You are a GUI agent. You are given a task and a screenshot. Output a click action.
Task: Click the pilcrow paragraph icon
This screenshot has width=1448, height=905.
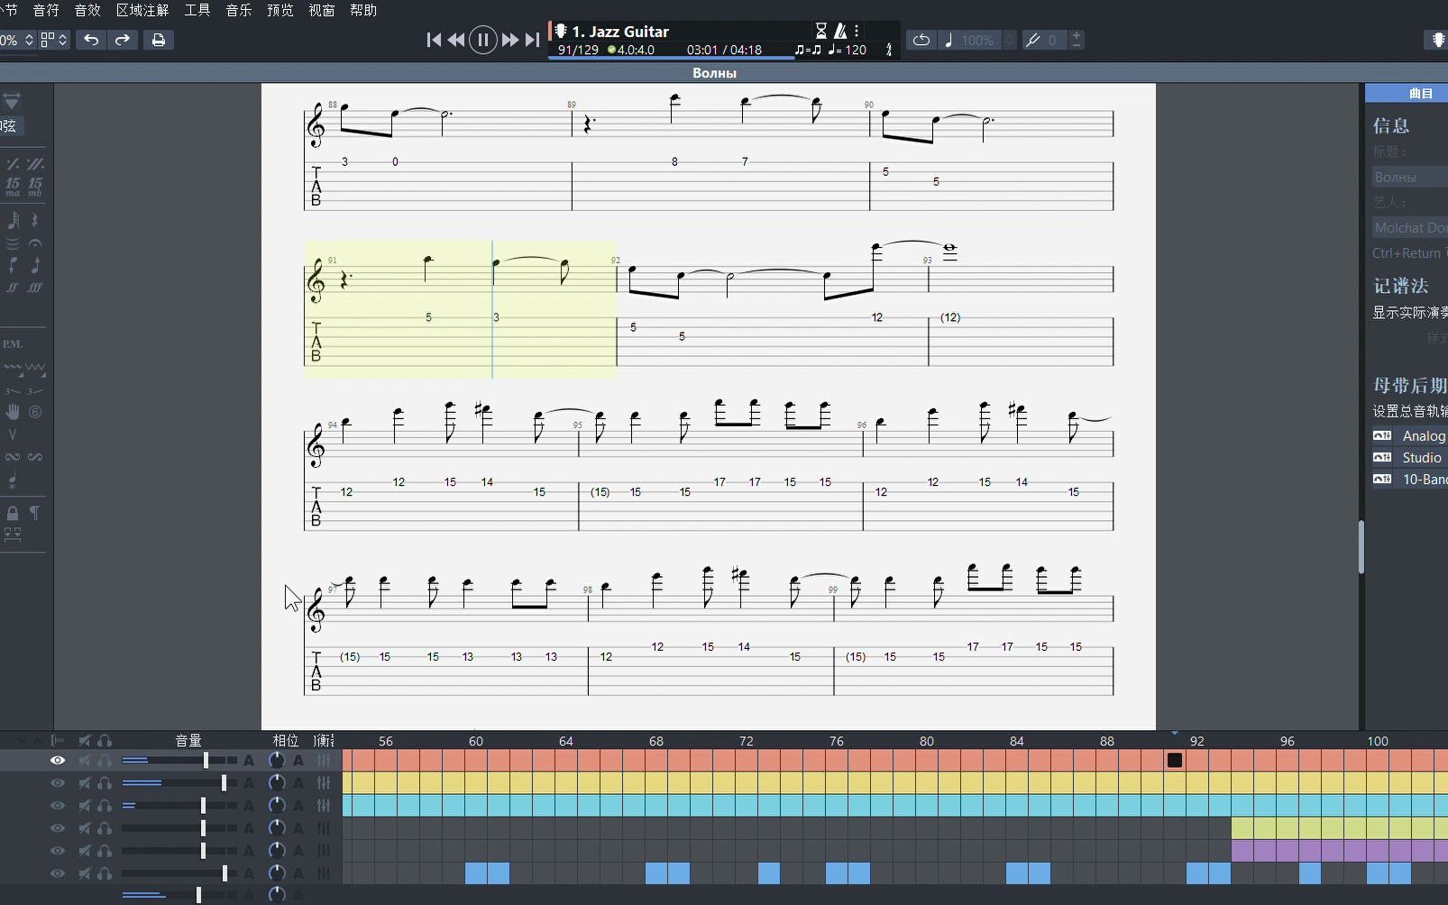tap(34, 513)
